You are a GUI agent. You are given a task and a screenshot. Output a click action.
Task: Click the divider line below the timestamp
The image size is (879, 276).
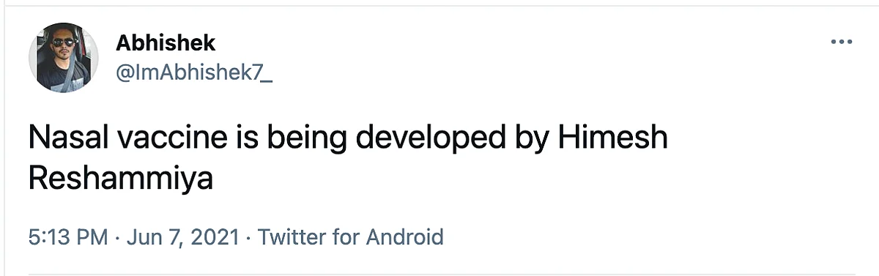tap(453, 274)
